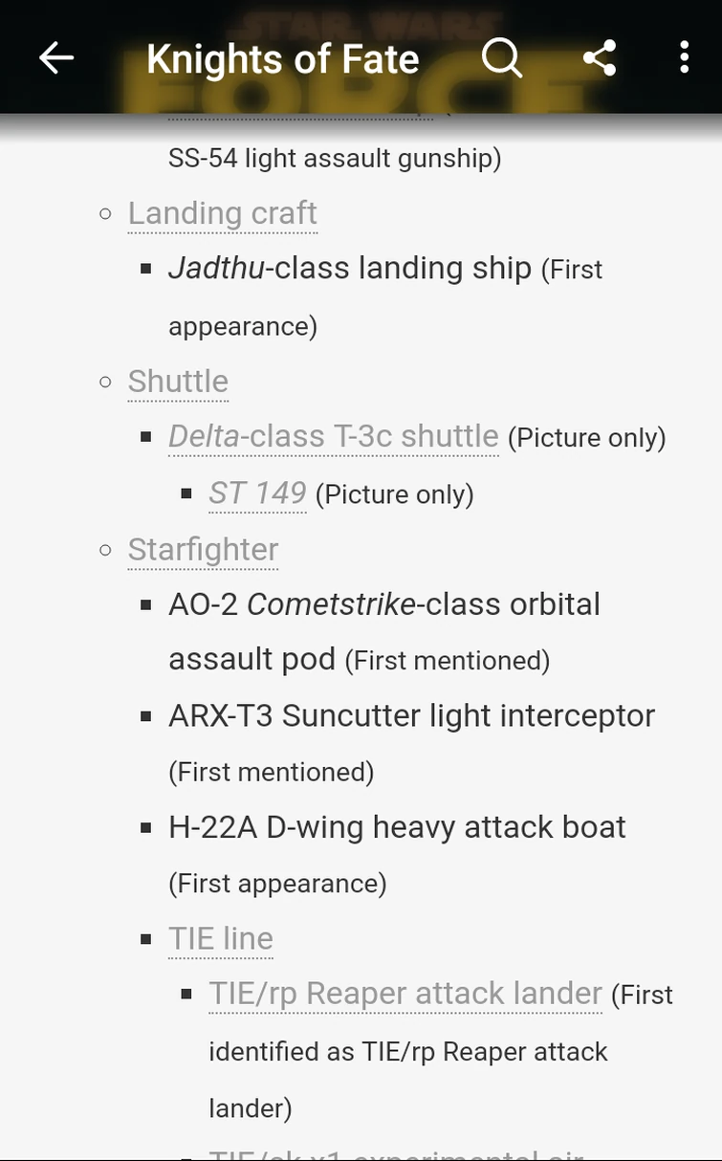Open the Starfighter link
The width and height of the screenshot is (722, 1161).
coord(203,549)
